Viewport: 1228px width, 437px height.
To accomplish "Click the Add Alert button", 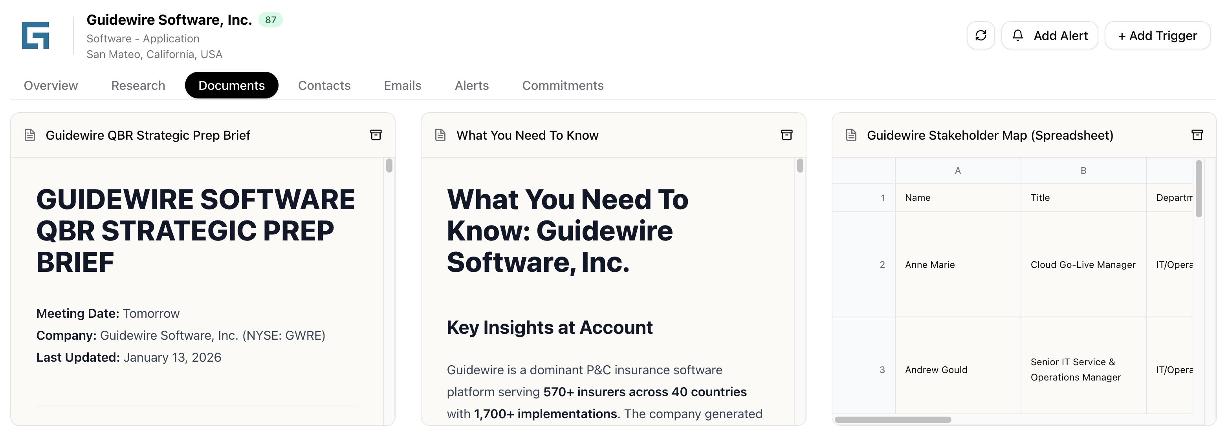I will click(x=1050, y=35).
